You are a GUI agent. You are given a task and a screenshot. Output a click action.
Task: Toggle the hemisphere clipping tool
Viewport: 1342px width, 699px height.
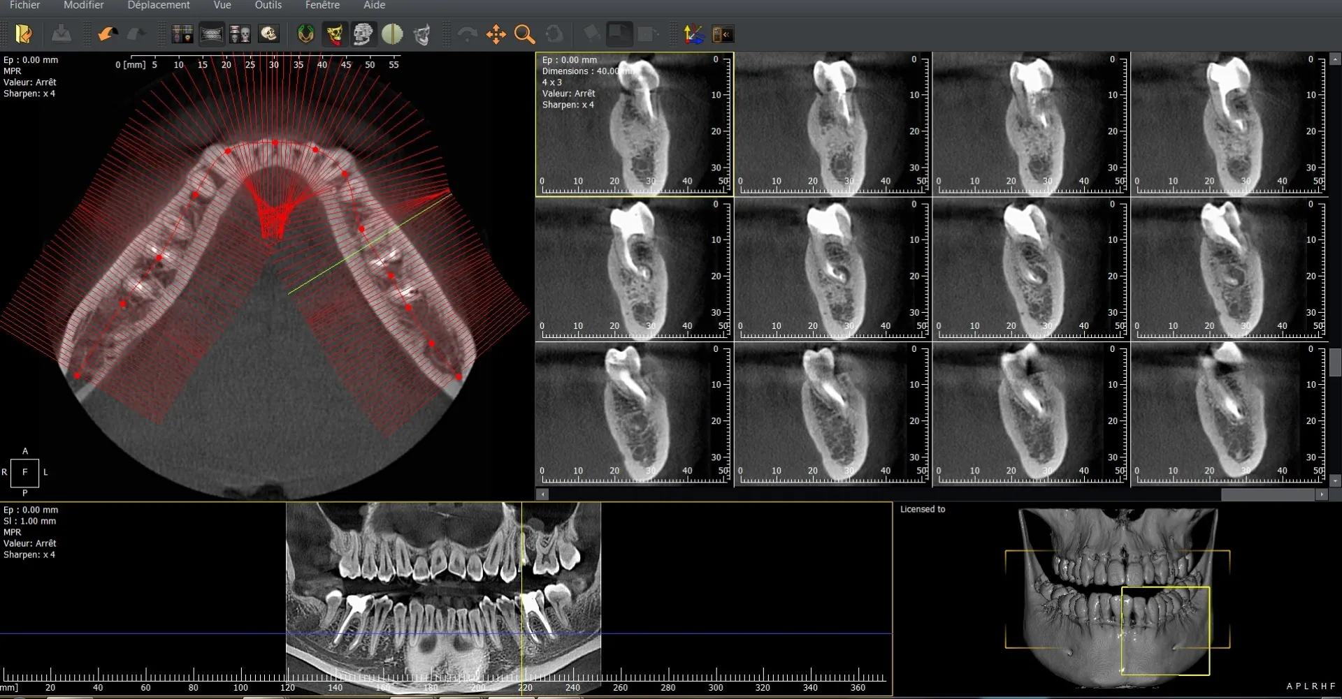click(x=392, y=34)
